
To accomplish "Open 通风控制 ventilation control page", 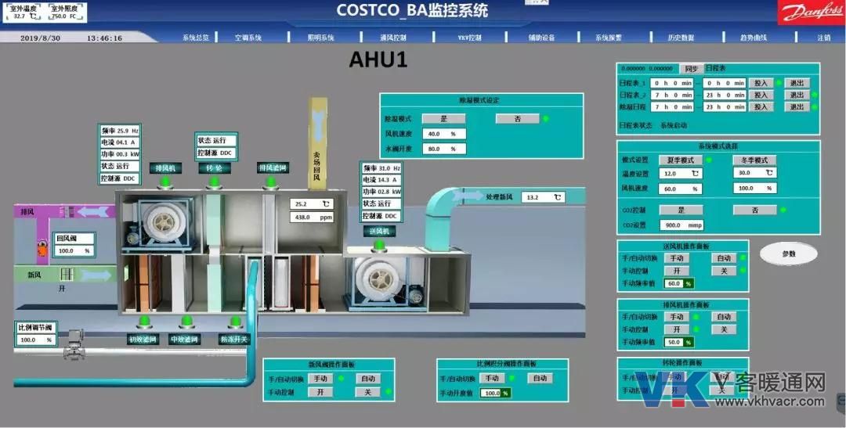I will (x=393, y=38).
